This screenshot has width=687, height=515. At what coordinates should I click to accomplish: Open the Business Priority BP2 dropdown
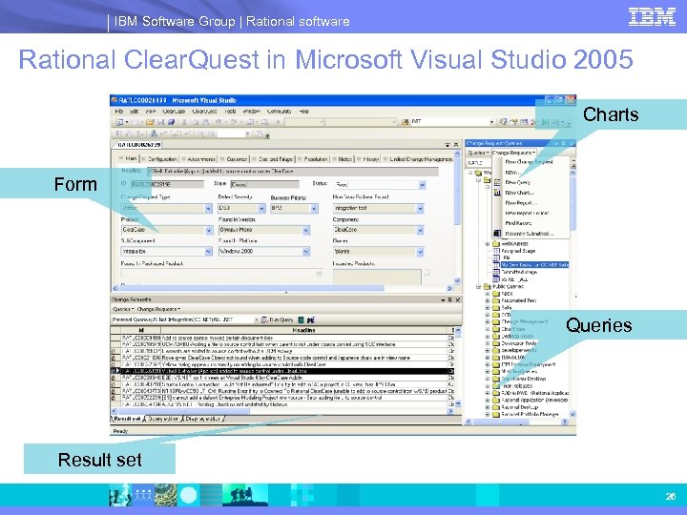point(314,209)
